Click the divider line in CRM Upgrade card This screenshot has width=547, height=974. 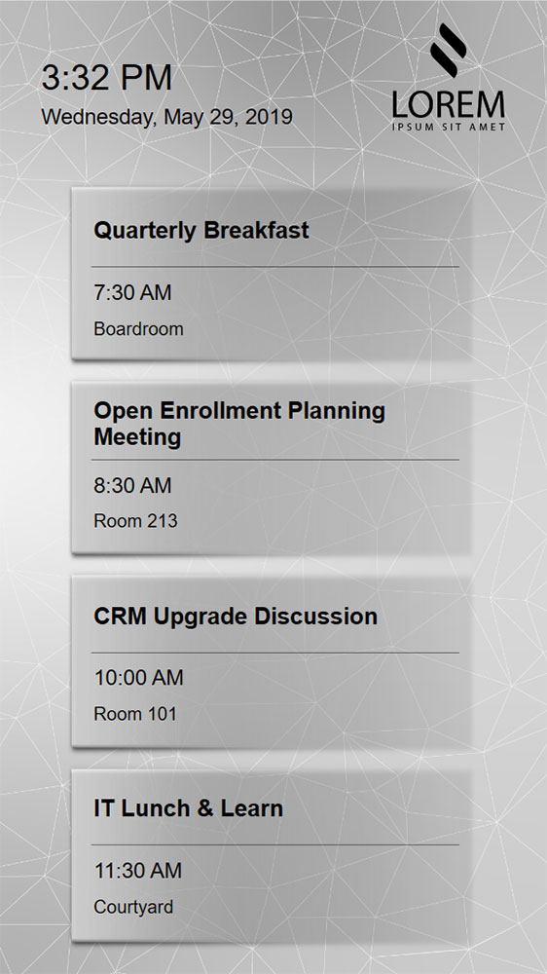(x=275, y=653)
